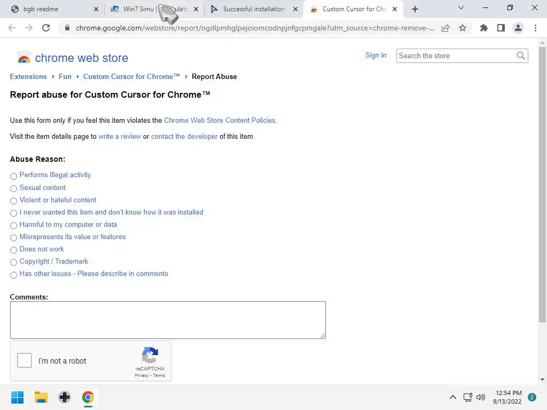This screenshot has width=547, height=410.
Task: Click the Chrome taskbar icon
Action: (x=88, y=397)
